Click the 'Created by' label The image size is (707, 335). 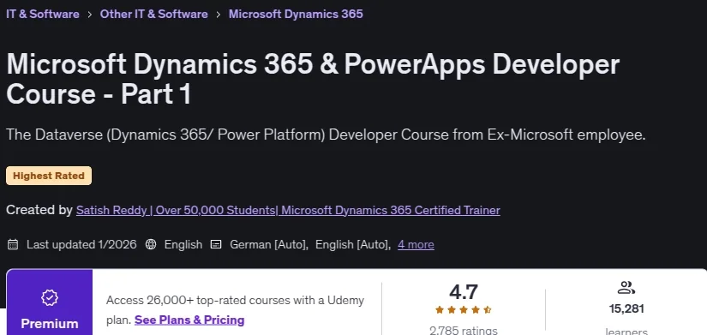tap(39, 210)
